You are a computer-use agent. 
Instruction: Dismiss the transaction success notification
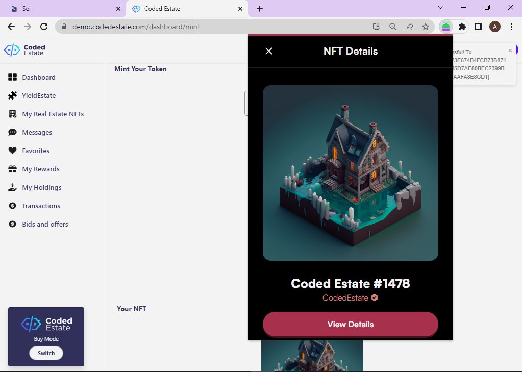(510, 51)
